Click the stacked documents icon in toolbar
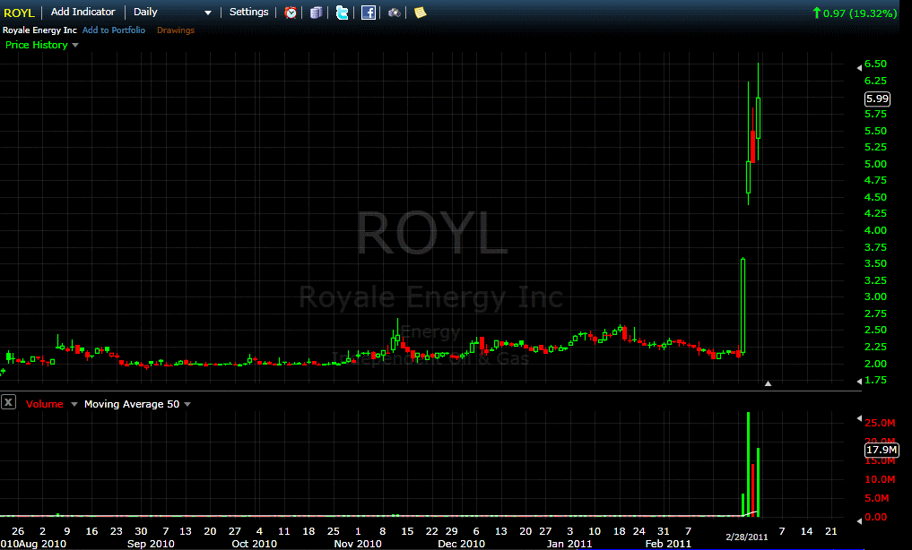The height and width of the screenshot is (550, 912). [316, 13]
